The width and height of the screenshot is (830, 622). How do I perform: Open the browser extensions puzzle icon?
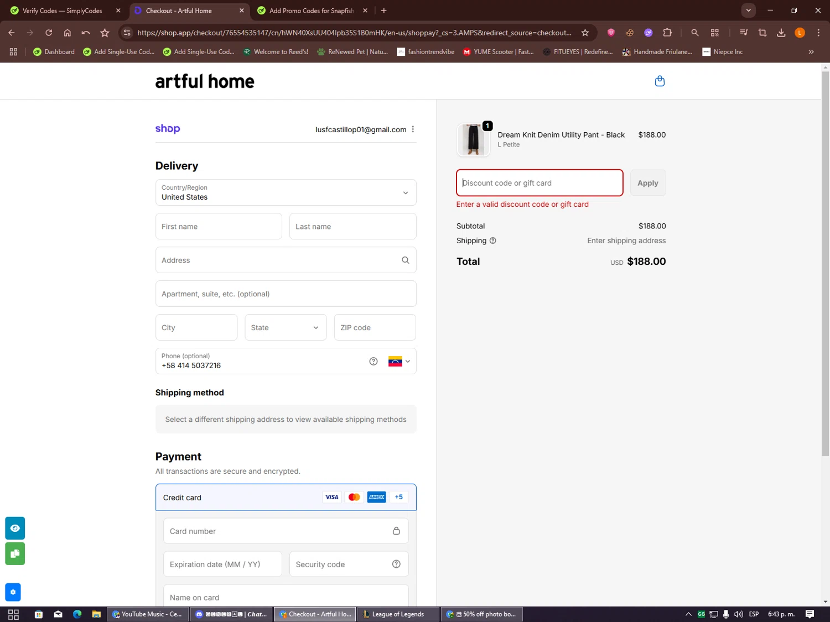coord(667,33)
